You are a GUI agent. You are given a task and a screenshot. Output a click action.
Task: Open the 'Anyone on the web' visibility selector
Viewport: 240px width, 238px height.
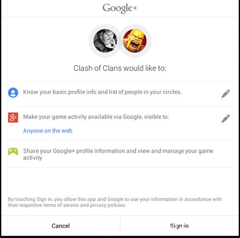click(48, 131)
